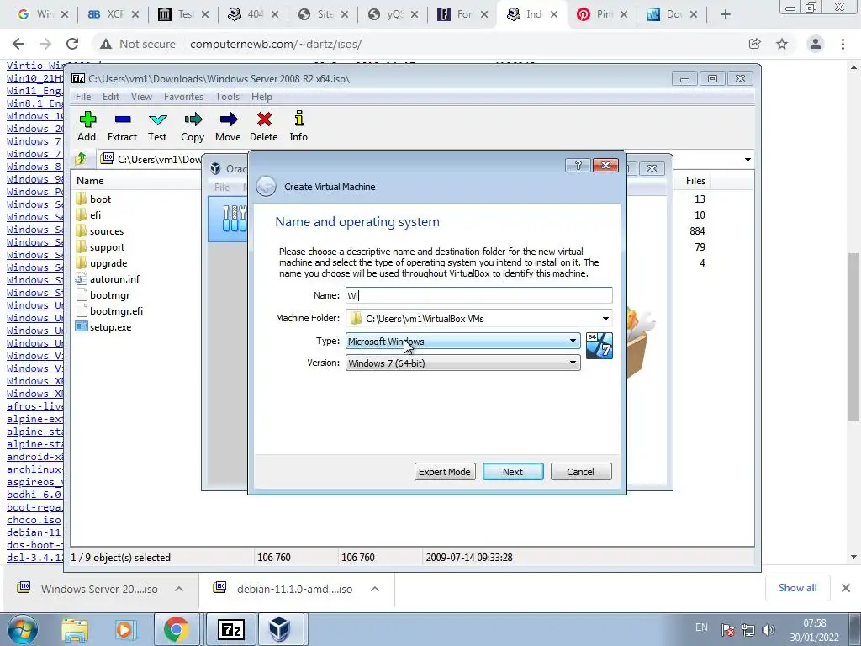861x646 pixels.
Task: Click the help question mark in VirtualBox dialog
Action: (x=578, y=166)
